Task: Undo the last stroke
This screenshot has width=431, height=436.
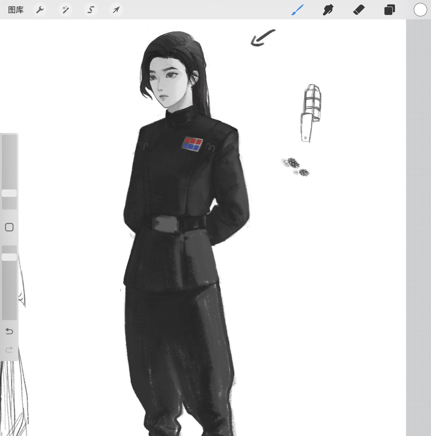Action: point(9,331)
